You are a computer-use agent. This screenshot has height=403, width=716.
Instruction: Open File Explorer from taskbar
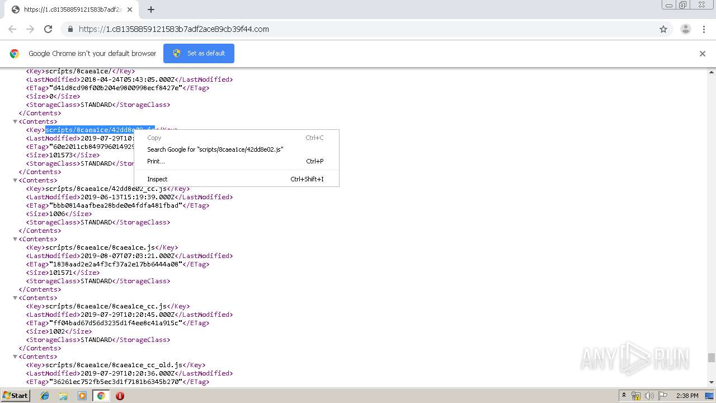63,396
